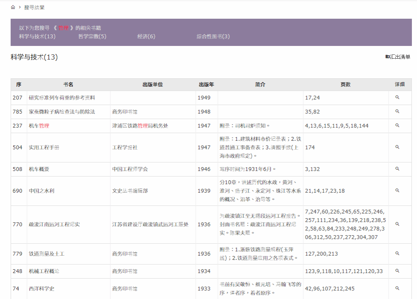Image resolution: width=417 pixels, height=299 pixels.
Task: Open details magnifier for 机械工程概论 row
Action: (397, 271)
